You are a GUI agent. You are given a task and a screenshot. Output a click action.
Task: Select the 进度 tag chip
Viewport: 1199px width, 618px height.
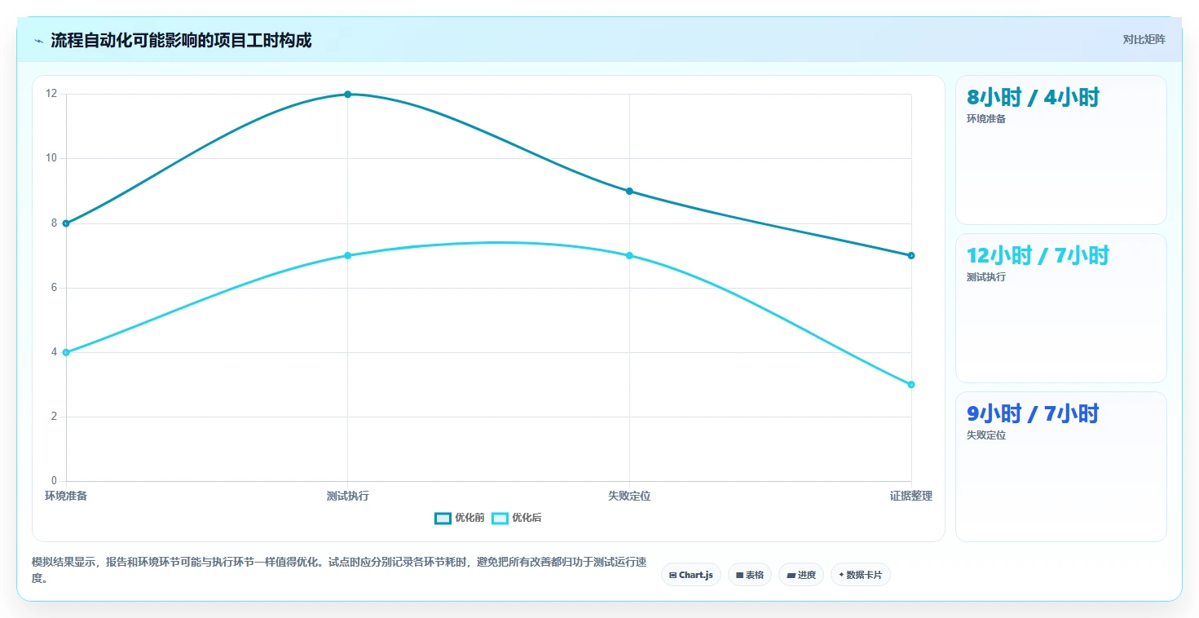(x=801, y=575)
